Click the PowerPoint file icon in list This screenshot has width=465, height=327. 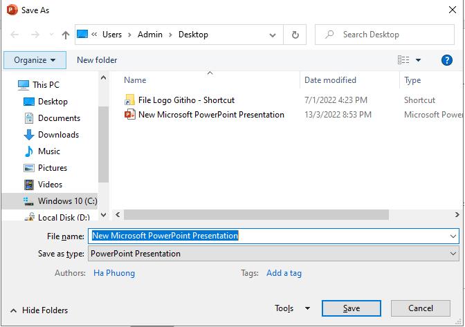pos(129,114)
